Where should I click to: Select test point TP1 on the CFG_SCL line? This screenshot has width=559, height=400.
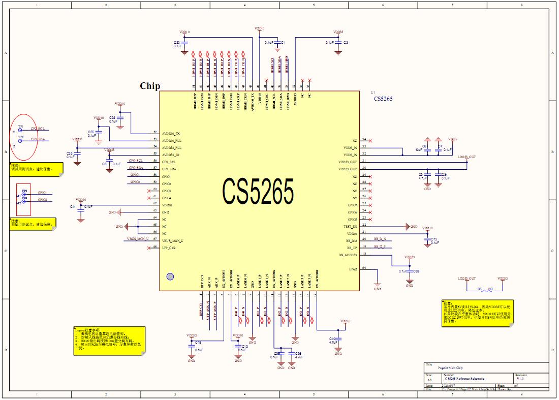21,129
